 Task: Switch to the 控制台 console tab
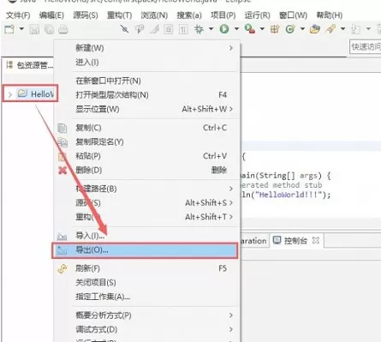tap(295, 241)
